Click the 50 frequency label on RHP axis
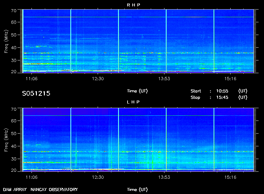Image resolution: width=264 pixels, height=194 pixels. 14,35
